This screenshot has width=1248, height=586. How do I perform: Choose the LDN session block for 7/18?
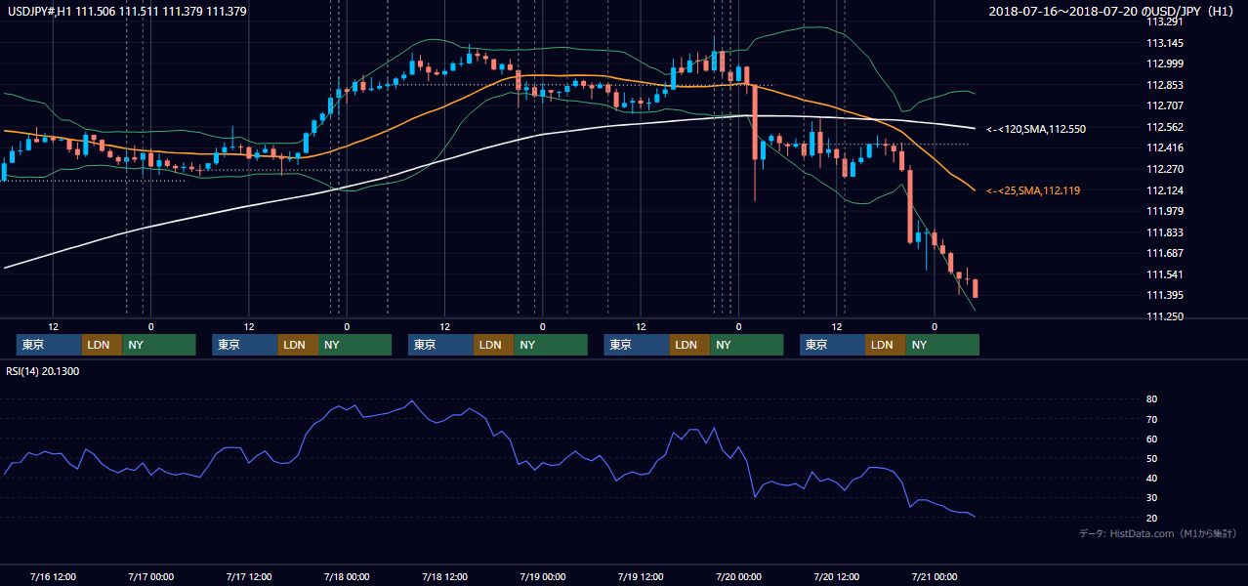pyautogui.click(x=494, y=345)
